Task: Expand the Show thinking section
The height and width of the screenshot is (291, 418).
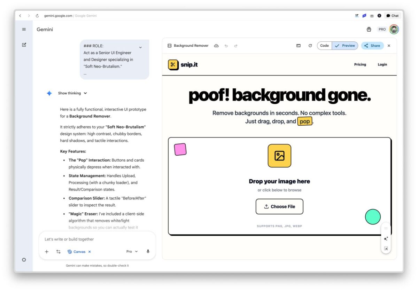Action: tap(72, 93)
